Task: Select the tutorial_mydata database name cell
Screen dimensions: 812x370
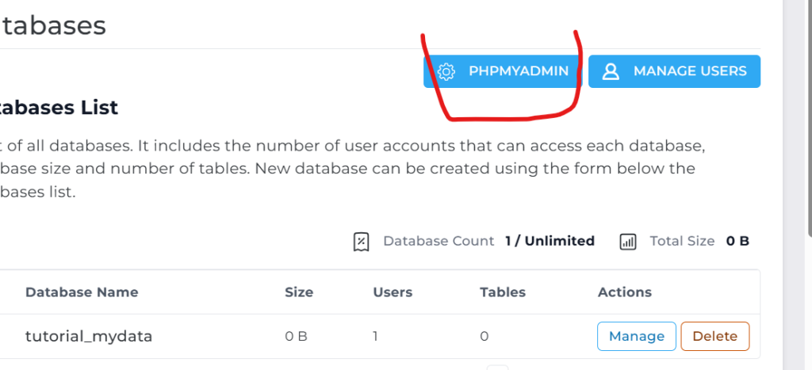Action: coord(89,337)
